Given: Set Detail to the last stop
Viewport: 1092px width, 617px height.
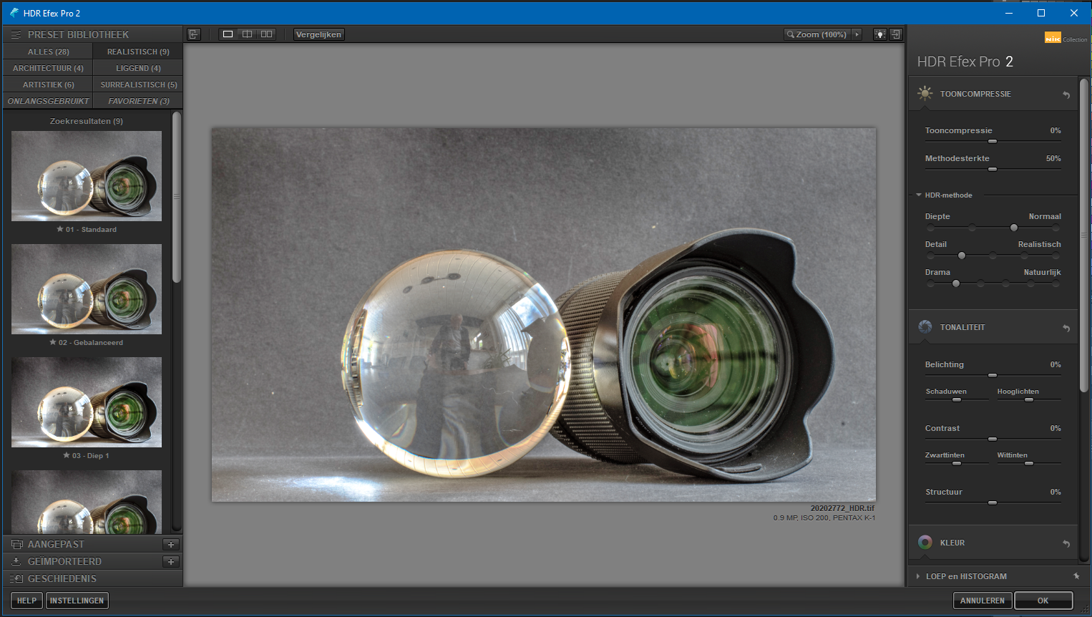Looking at the screenshot, I should pyautogui.click(x=1056, y=256).
